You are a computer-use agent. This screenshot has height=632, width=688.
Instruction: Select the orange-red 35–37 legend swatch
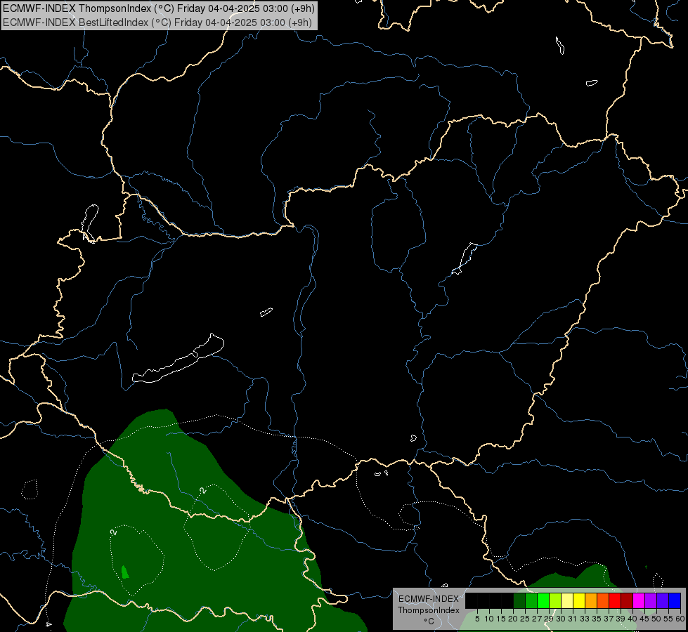pos(603,600)
